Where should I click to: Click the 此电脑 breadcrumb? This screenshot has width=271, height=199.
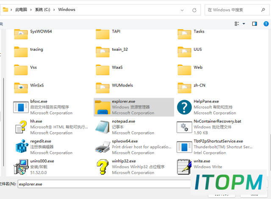(21, 9)
